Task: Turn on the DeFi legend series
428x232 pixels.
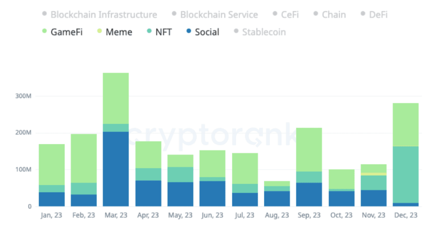Action: 378,15
